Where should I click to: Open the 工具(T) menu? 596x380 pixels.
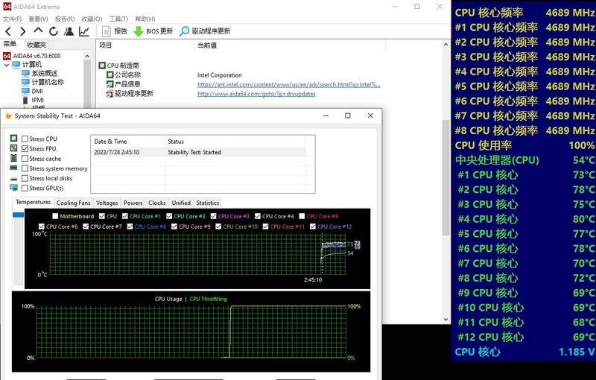click(118, 19)
